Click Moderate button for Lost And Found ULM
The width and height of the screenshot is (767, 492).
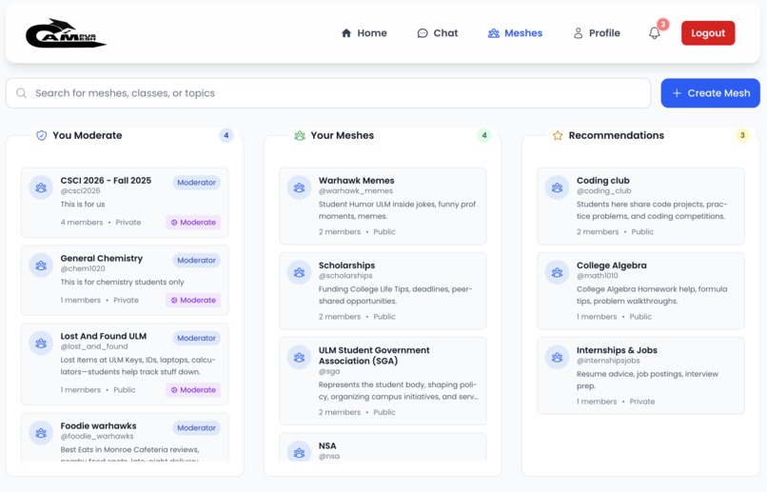click(193, 390)
